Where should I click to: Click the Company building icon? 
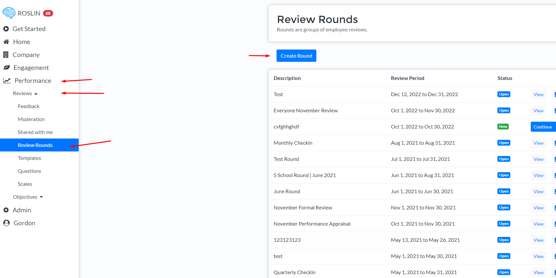pos(6,55)
